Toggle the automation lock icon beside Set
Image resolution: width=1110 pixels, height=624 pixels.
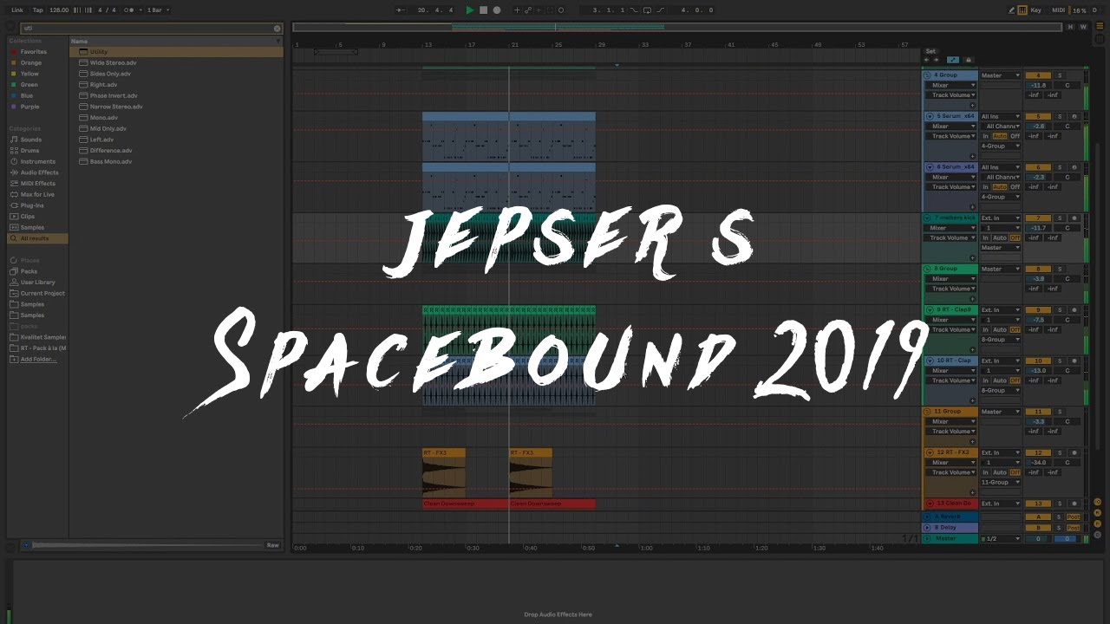coord(969,60)
